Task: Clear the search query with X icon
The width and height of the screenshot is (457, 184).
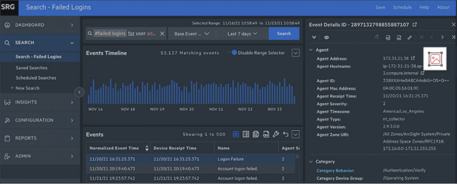Action: click(x=162, y=34)
